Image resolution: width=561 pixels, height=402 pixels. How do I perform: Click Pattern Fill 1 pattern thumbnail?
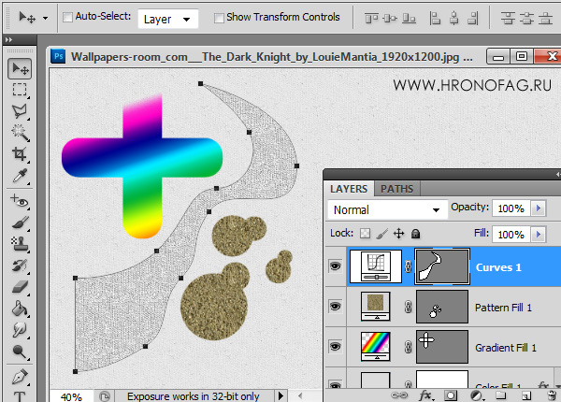(x=375, y=307)
